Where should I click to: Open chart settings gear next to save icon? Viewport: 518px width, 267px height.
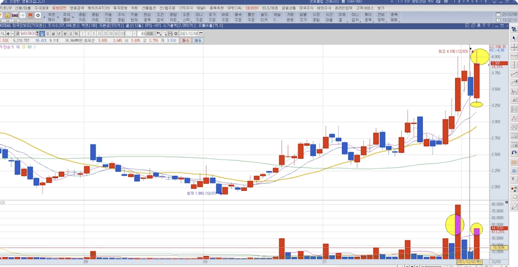tap(176, 34)
